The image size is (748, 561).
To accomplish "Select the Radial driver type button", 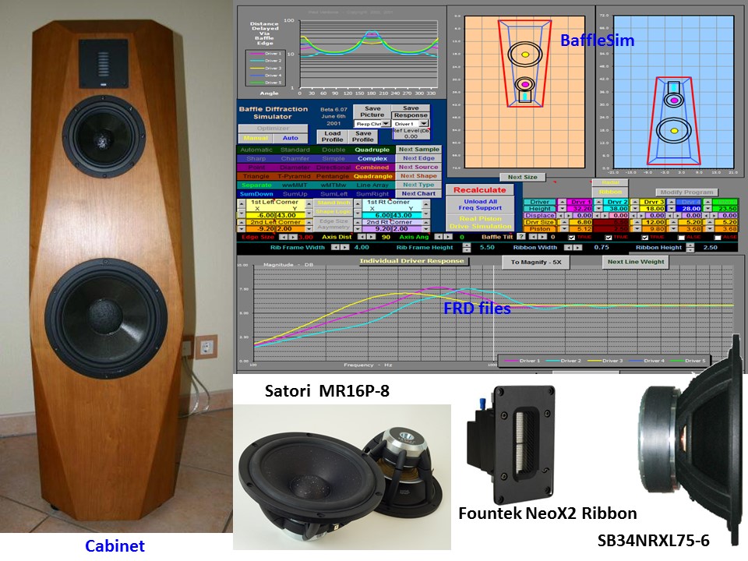I will click(x=610, y=182).
